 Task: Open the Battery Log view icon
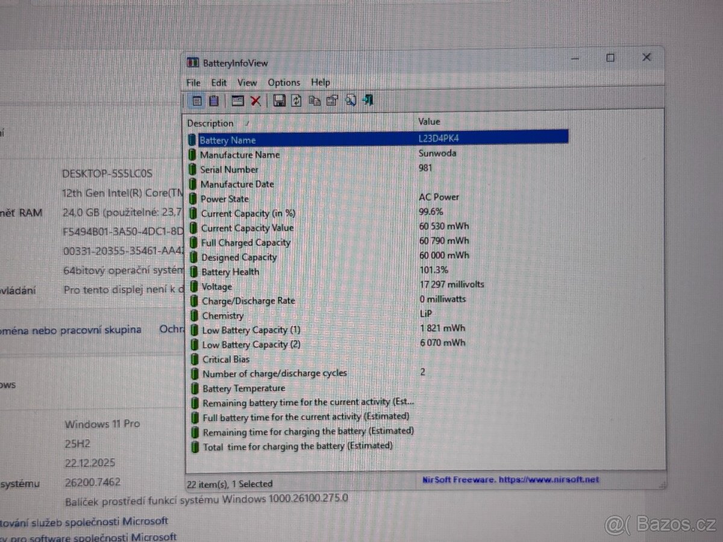point(214,101)
